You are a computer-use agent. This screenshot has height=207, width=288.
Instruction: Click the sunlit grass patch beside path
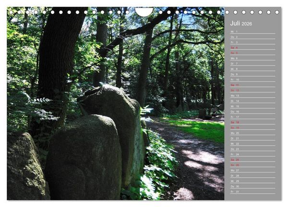click(x=197, y=128)
